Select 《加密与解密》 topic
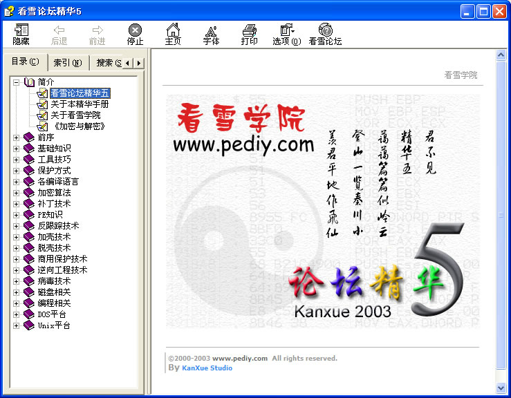 [78, 126]
